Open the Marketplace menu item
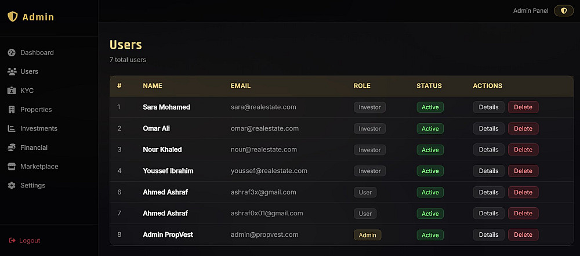The height and width of the screenshot is (256, 580). (39, 167)
